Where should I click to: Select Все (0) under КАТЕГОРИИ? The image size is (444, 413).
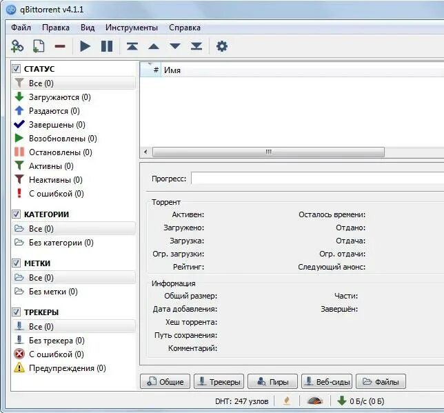click(74, 228)
